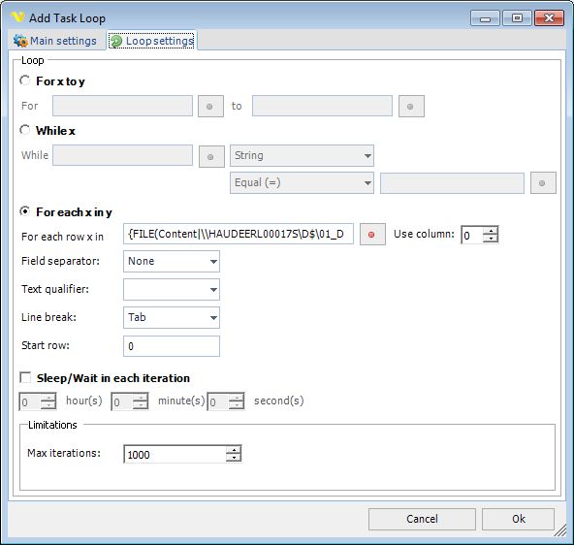The width and height of the screenshot is (574, 545).
Task: Expand the Text qualifier dropdown
Action: 172,290
